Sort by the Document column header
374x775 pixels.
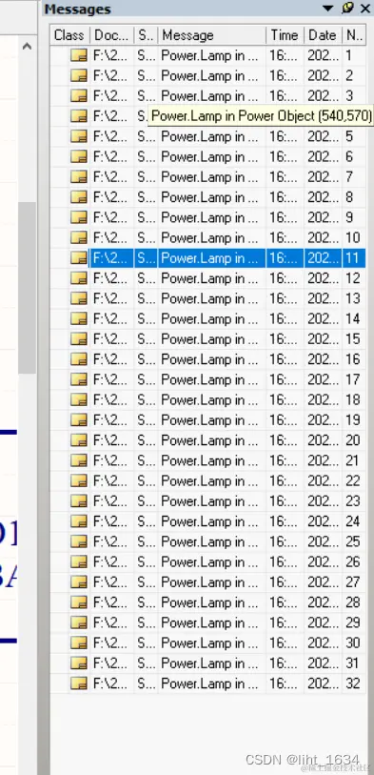coord(112,35)
